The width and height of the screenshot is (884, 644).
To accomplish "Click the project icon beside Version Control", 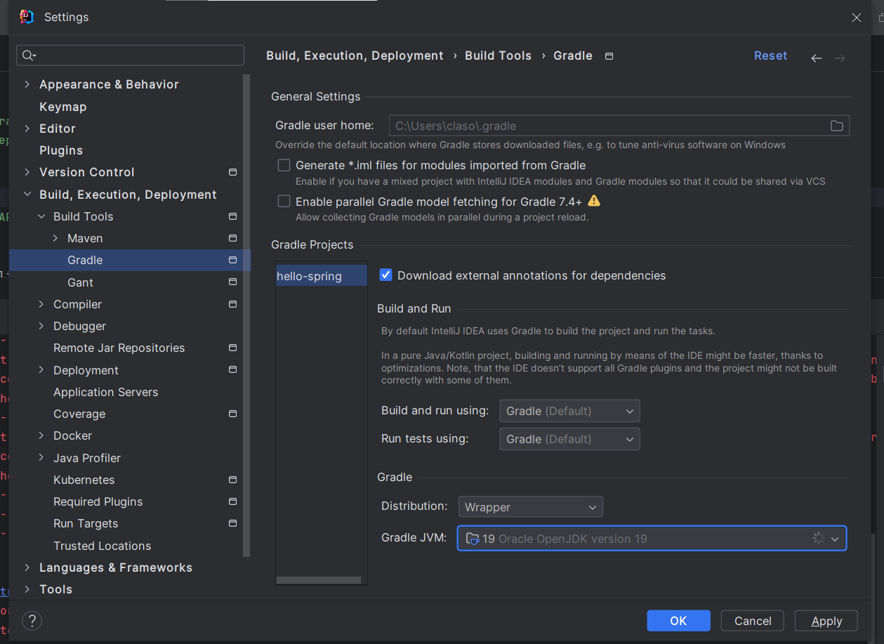I will point(233,172).
